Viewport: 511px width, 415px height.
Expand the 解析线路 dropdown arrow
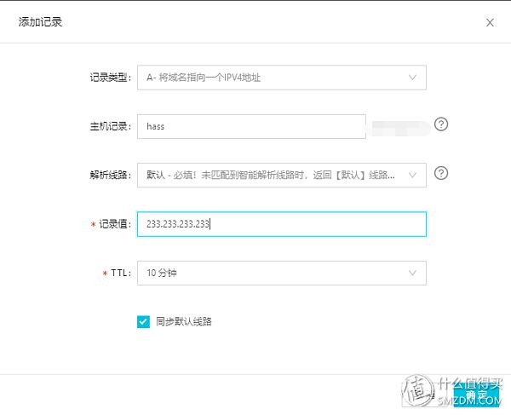pyautogui.click(x=412, y=175)
